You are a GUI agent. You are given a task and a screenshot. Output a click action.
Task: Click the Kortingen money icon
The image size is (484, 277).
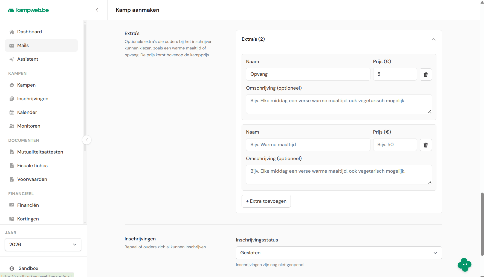pos(12,219)
